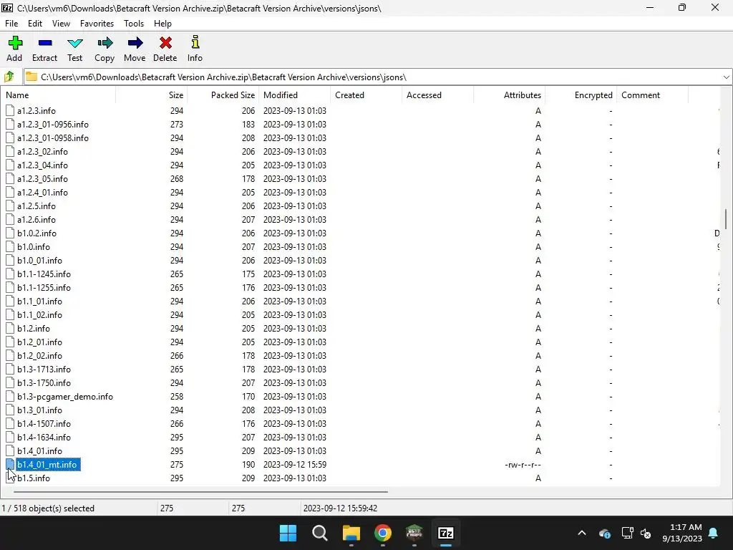Select file b1.1-1245.info

[44, 274]
